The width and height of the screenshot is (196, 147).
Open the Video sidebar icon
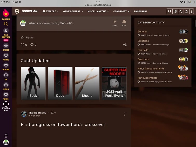point(6,85)
